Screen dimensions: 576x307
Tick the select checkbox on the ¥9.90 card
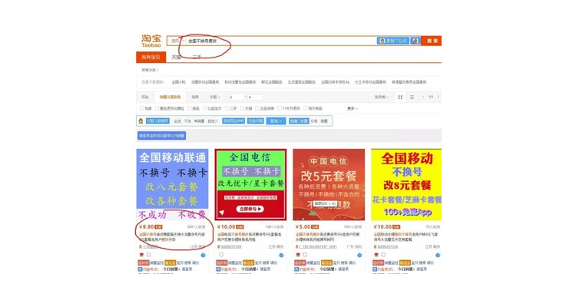(148, 255)
